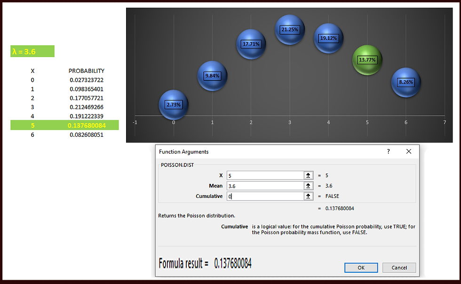Select the X column header cell
Viewport: 461px width, 284px height.
tap(32, 71)
